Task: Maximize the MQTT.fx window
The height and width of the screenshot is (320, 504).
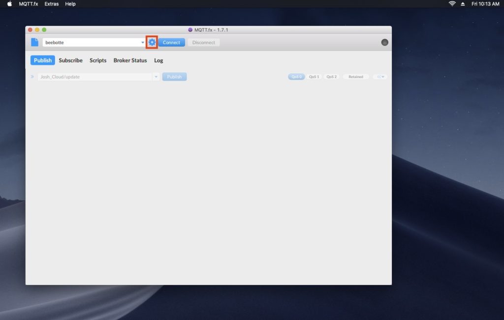Action: (x=44, y=29)
